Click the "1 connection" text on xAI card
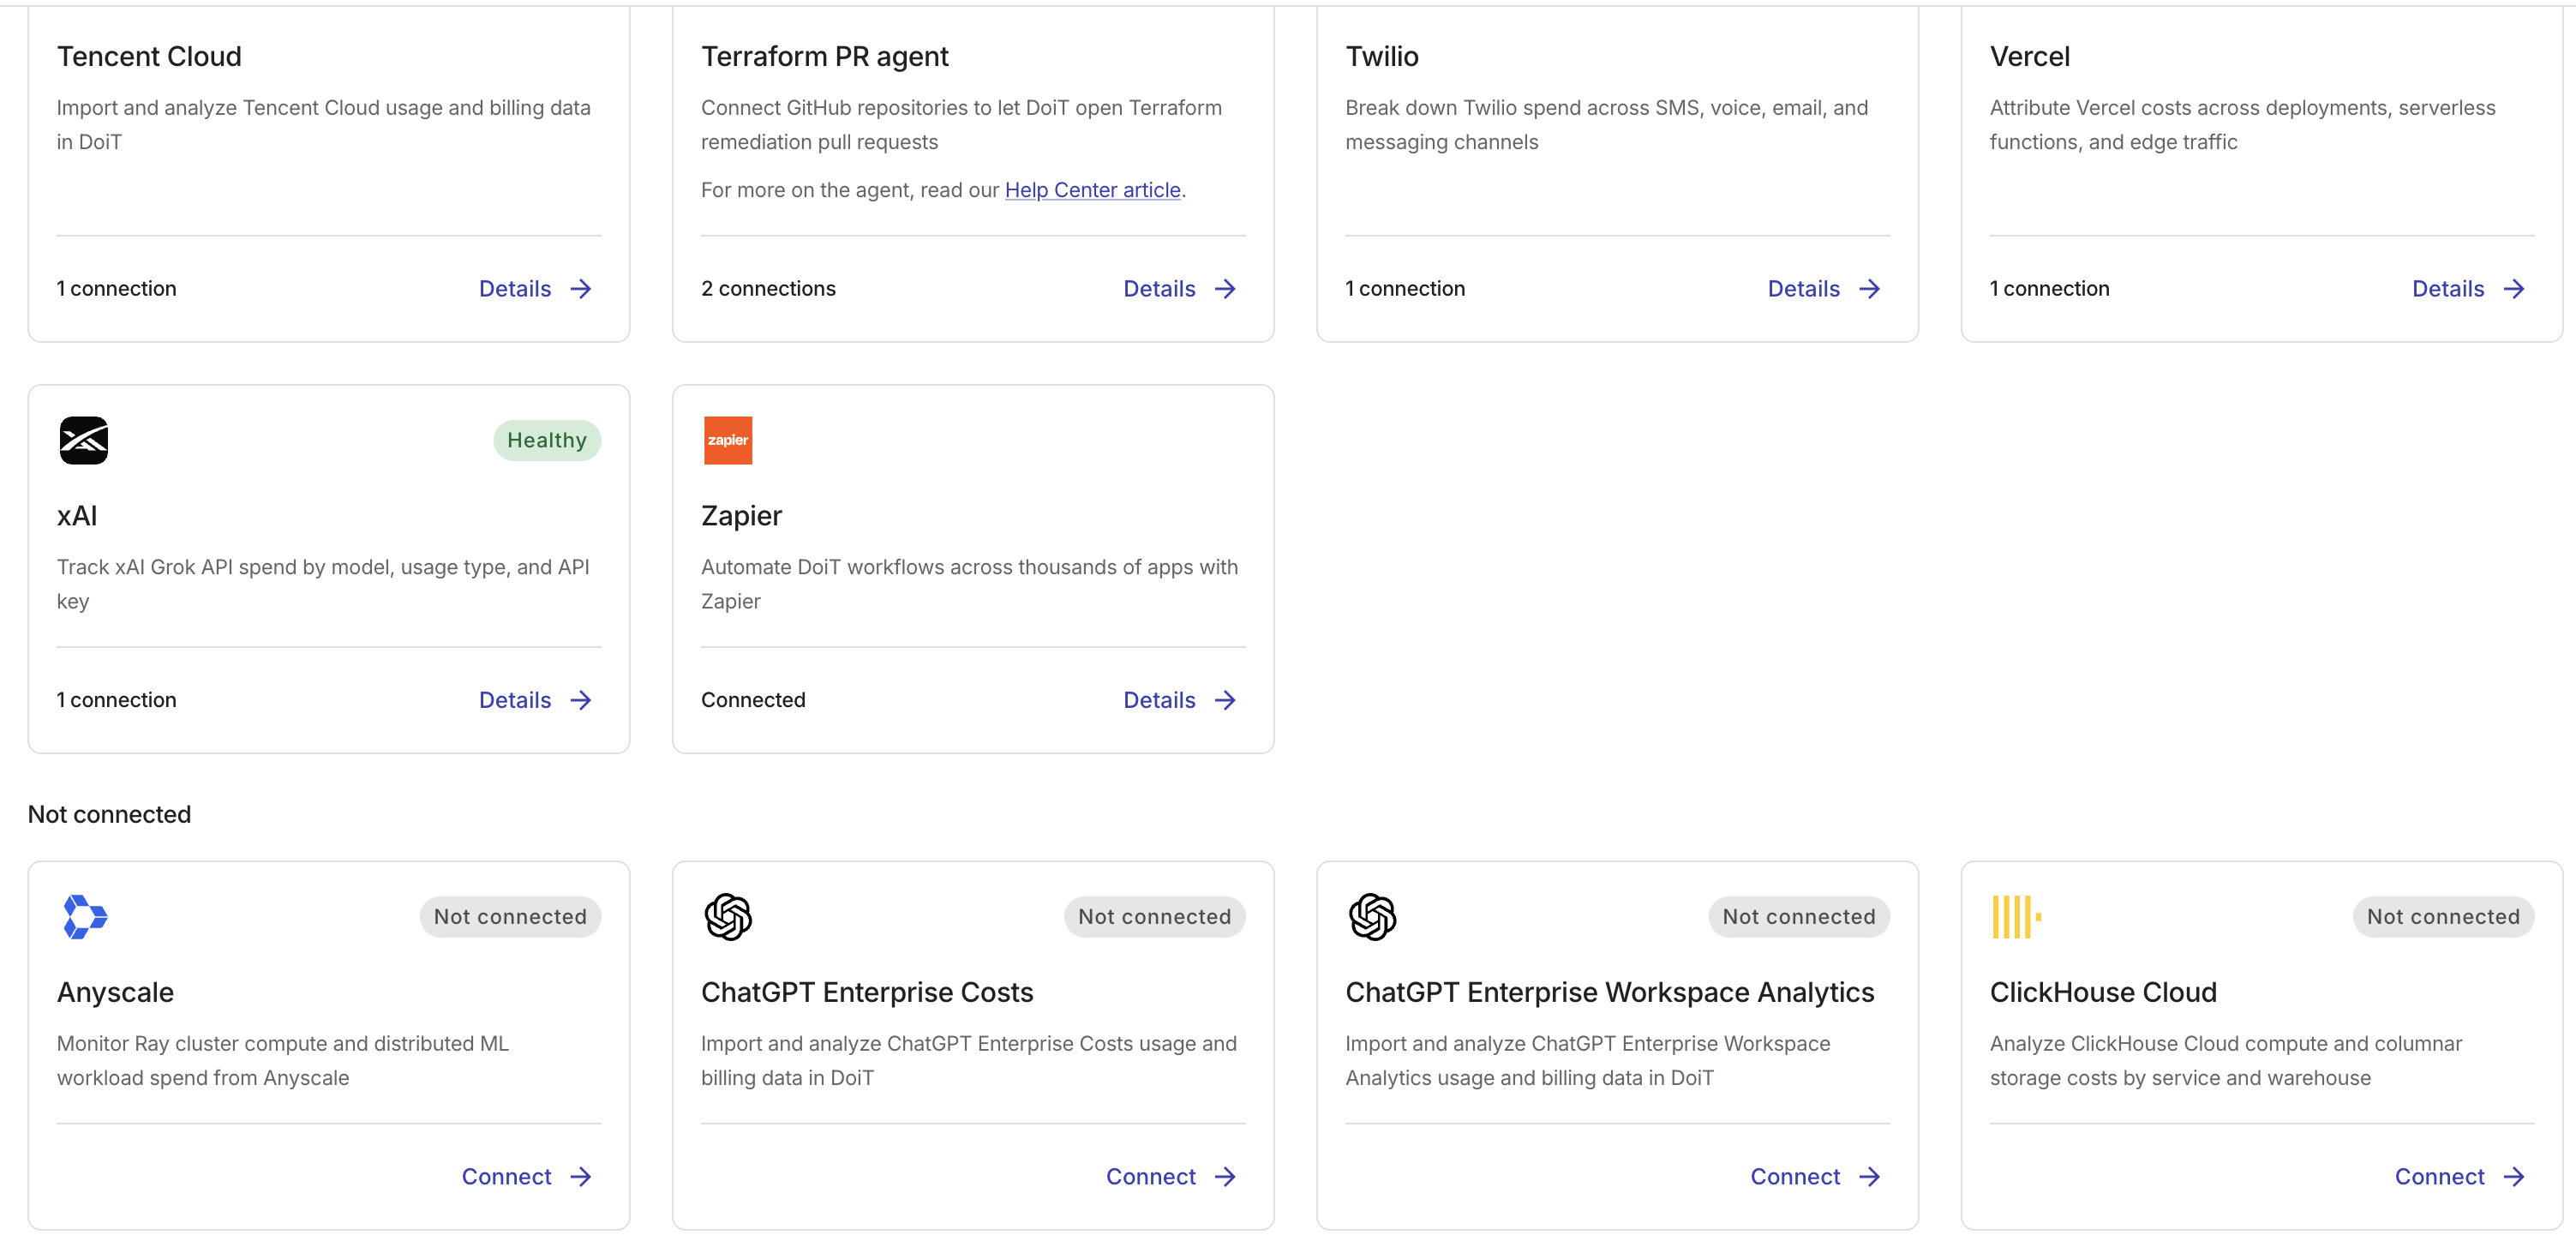The image size is (2576, 1241). point(116,700)
